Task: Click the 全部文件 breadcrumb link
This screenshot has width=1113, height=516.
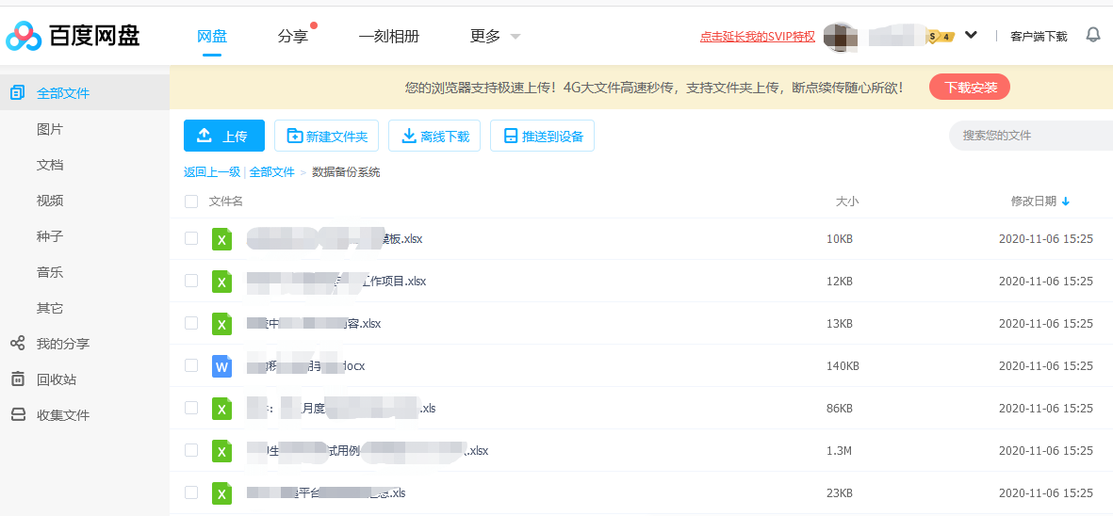Action: point(271,172)
